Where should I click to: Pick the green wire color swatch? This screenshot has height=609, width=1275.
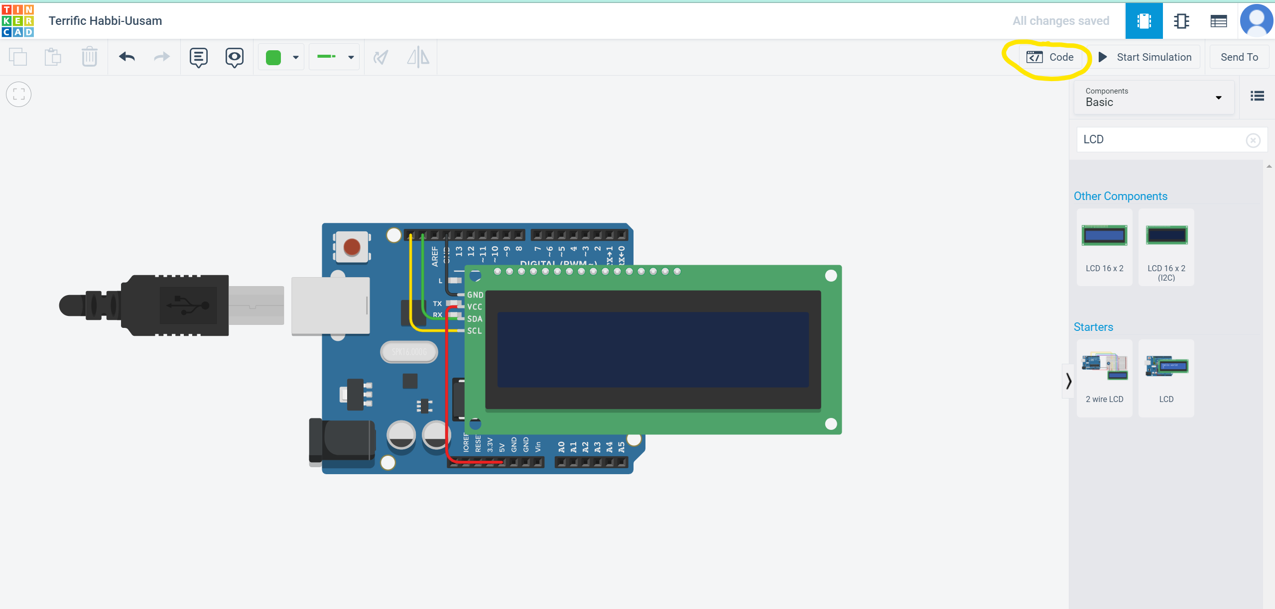coord(273,58)
